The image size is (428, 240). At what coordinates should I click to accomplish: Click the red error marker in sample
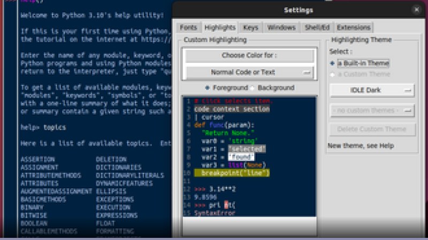tap(226, 205)
